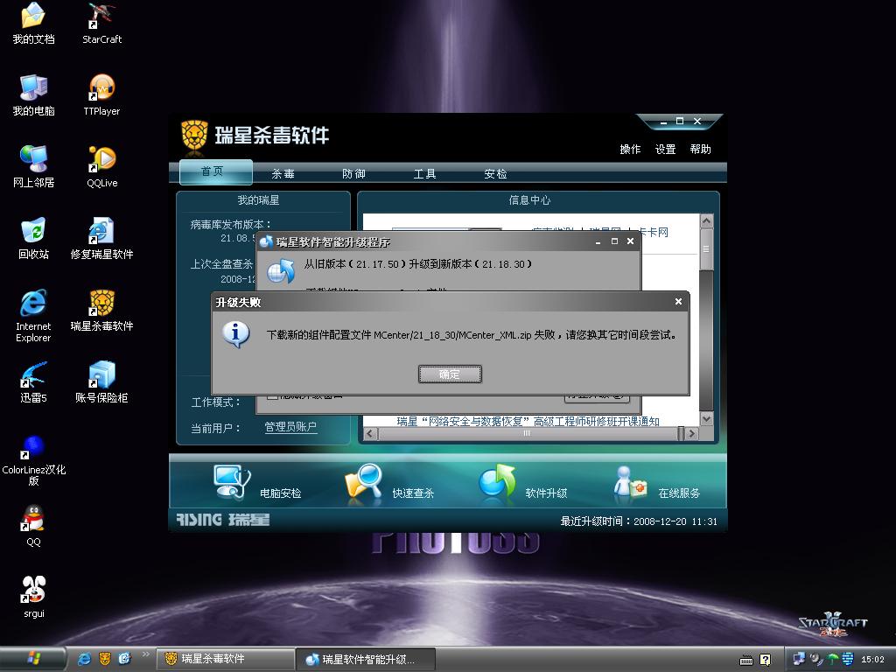Select 瑞星杀毒软件 taskbar button
Image resolution: width=896 pixels, height=672 pixels.
(x=227, y=659)
